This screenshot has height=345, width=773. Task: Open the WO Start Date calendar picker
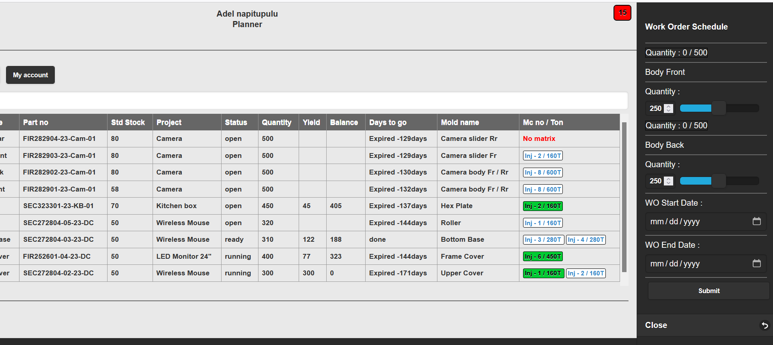pyautogui.click(x=756, y=221)
